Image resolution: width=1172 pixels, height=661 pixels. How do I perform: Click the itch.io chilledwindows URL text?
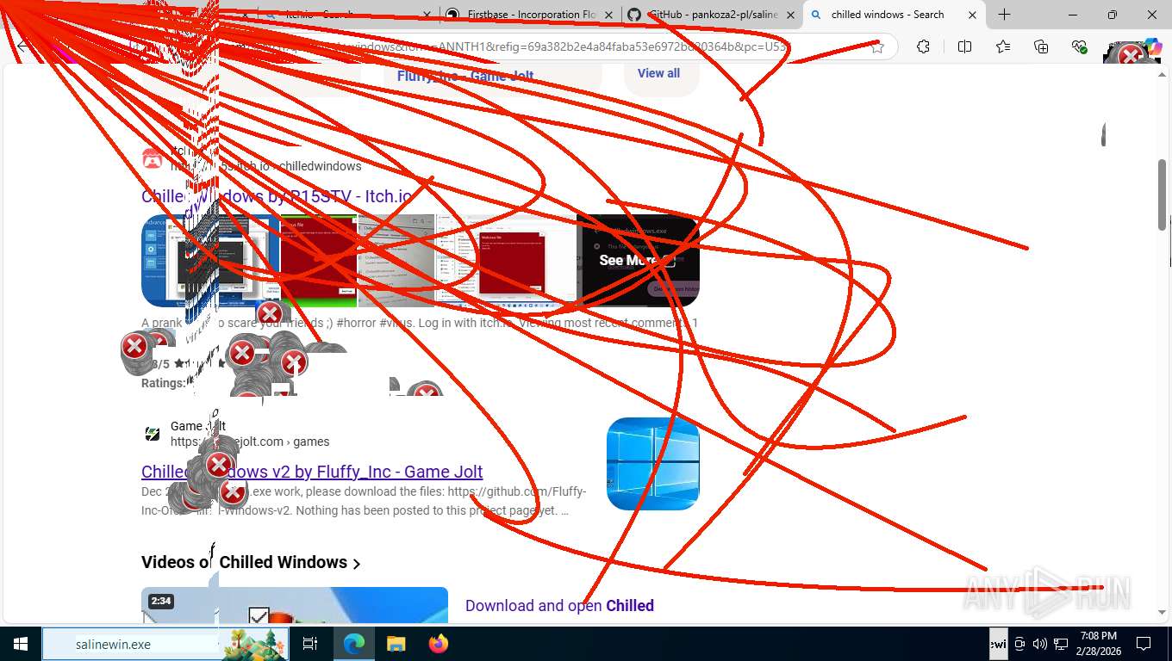click(x=265, y=166)
